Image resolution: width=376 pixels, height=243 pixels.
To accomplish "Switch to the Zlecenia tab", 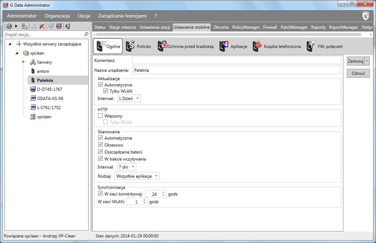I will 221,27.
